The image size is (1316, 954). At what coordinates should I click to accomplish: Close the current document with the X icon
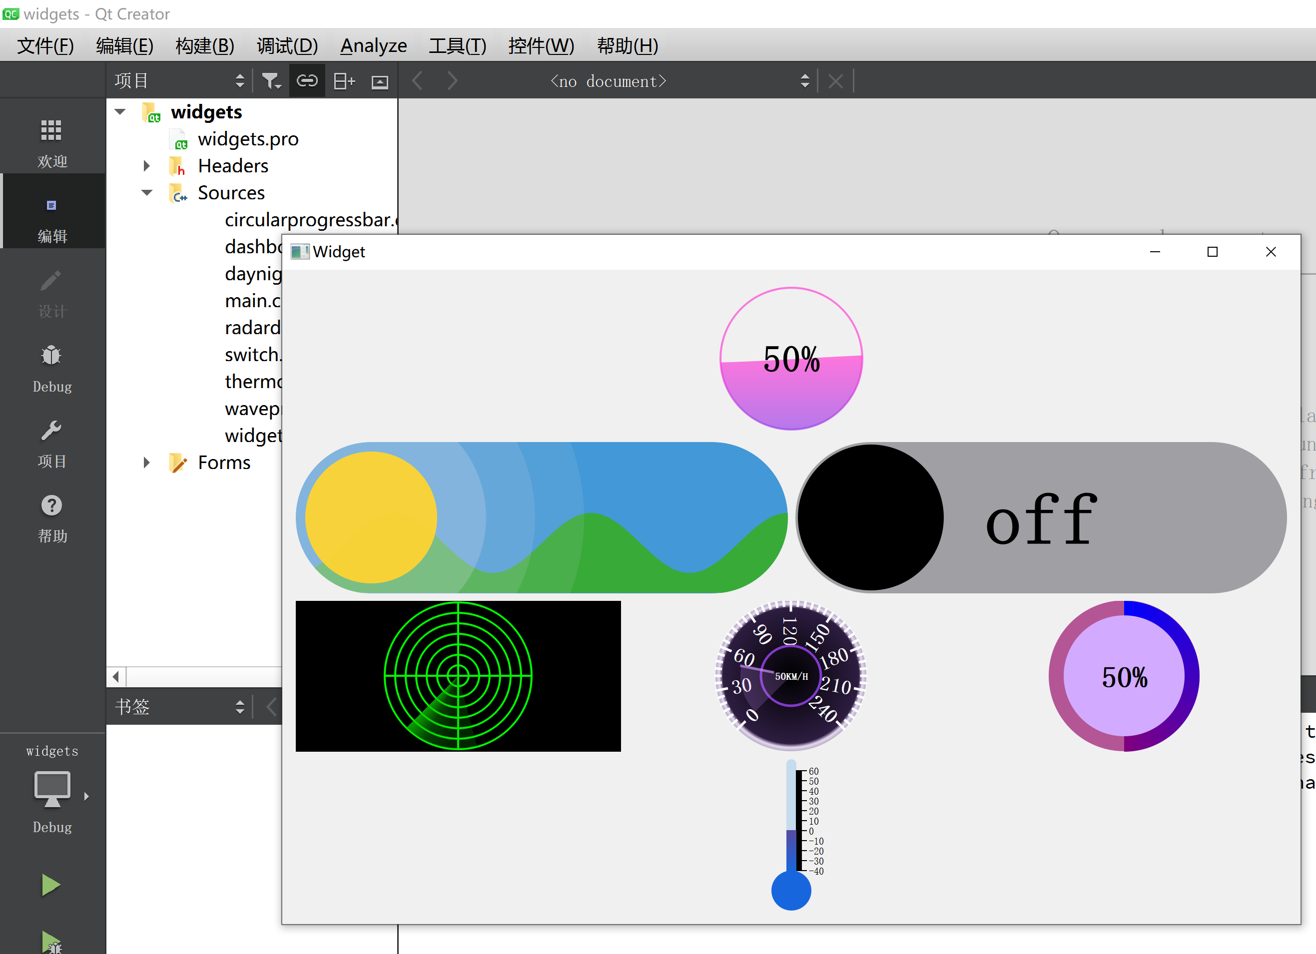pyautogui.click(x=835, y=81)
